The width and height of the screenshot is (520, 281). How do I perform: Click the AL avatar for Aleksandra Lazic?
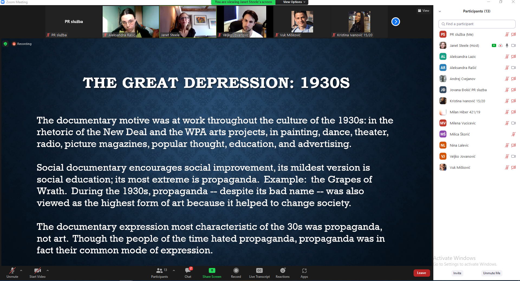(x=443, y=57)
